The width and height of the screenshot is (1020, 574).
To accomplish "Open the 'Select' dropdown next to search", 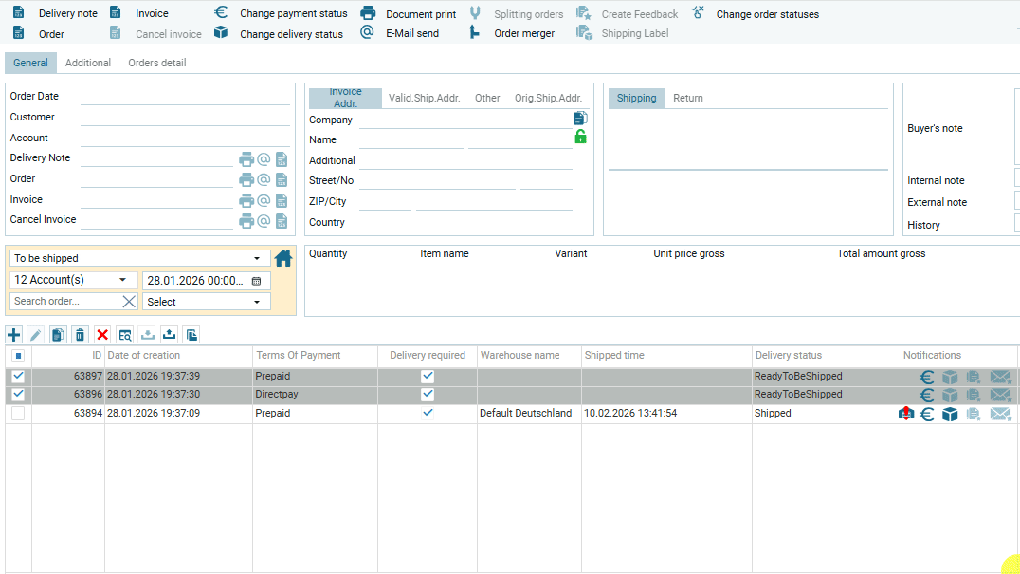I will 206,302.
